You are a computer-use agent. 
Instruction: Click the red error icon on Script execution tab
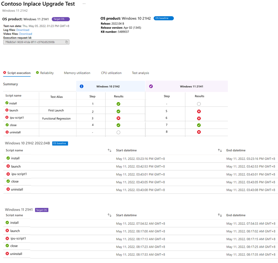(x=5, y=73)
